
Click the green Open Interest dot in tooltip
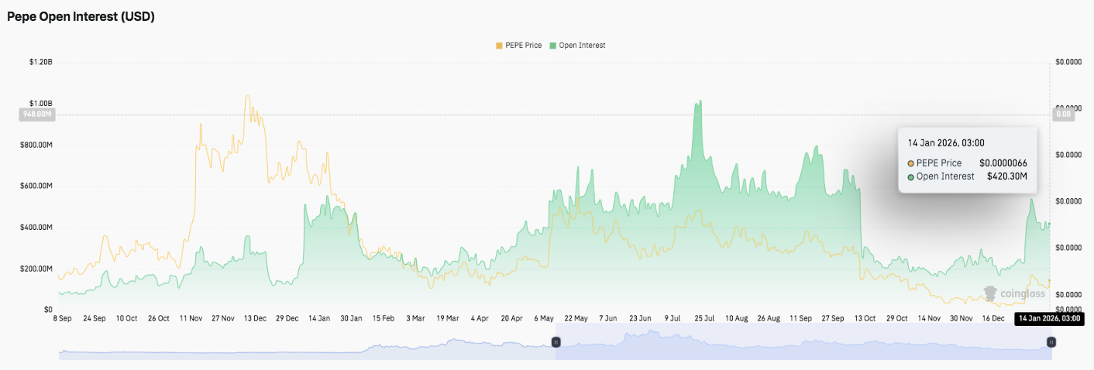(x=911, y=176)
